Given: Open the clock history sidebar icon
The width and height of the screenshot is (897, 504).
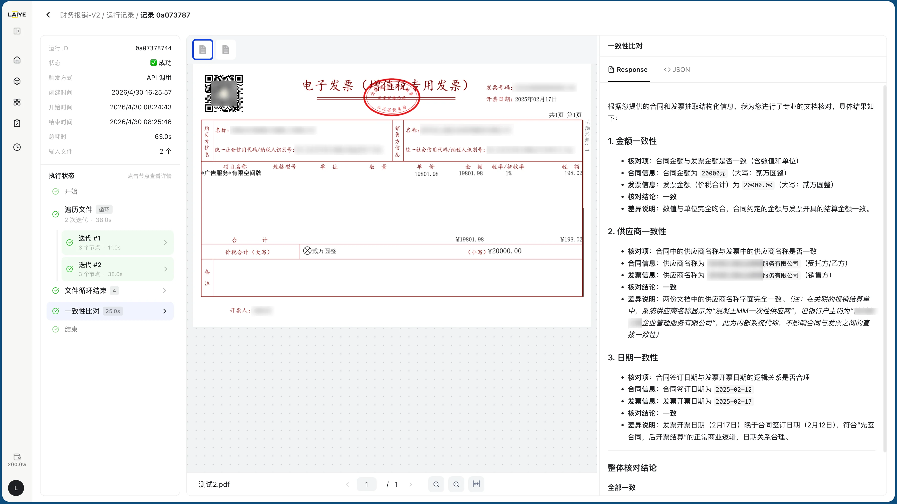Looking at the screenshot, I should pos(17,147).
